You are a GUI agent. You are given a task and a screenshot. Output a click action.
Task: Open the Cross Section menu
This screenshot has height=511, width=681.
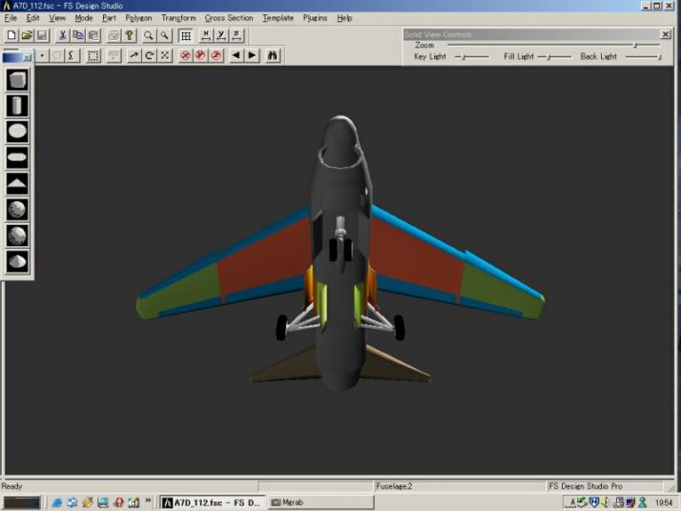pyautogui.click(x=229, y=18)
